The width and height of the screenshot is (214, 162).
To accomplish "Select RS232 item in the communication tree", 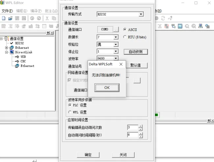I will pyautogui.click(x=19, y=43).
